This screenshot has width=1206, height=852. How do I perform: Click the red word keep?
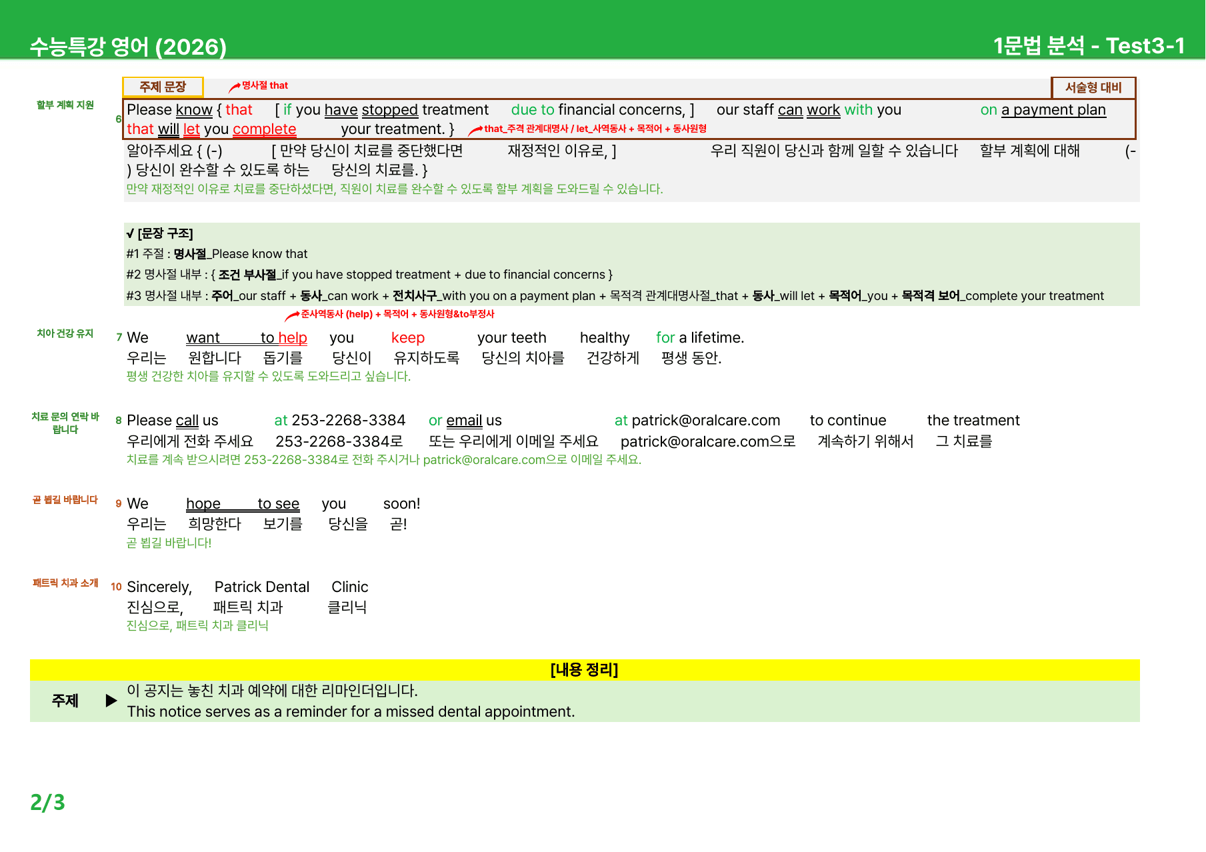408,338
